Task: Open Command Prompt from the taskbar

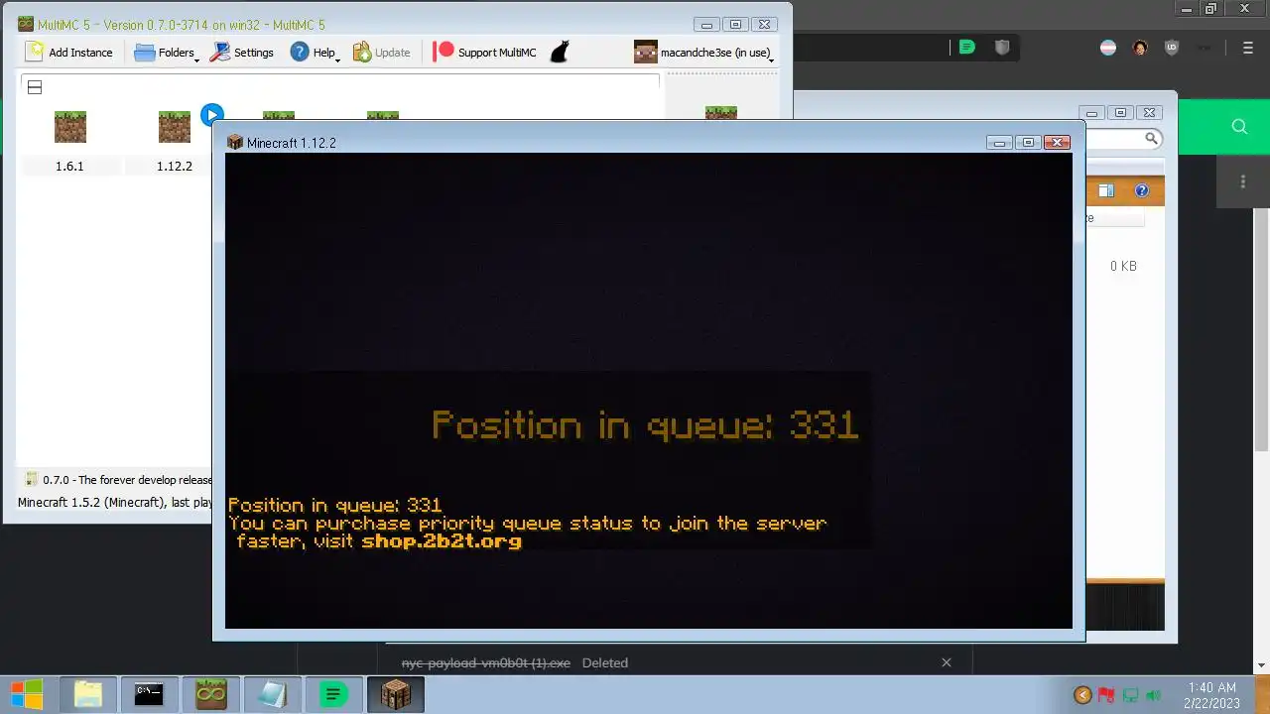Action: coord(149,694)
